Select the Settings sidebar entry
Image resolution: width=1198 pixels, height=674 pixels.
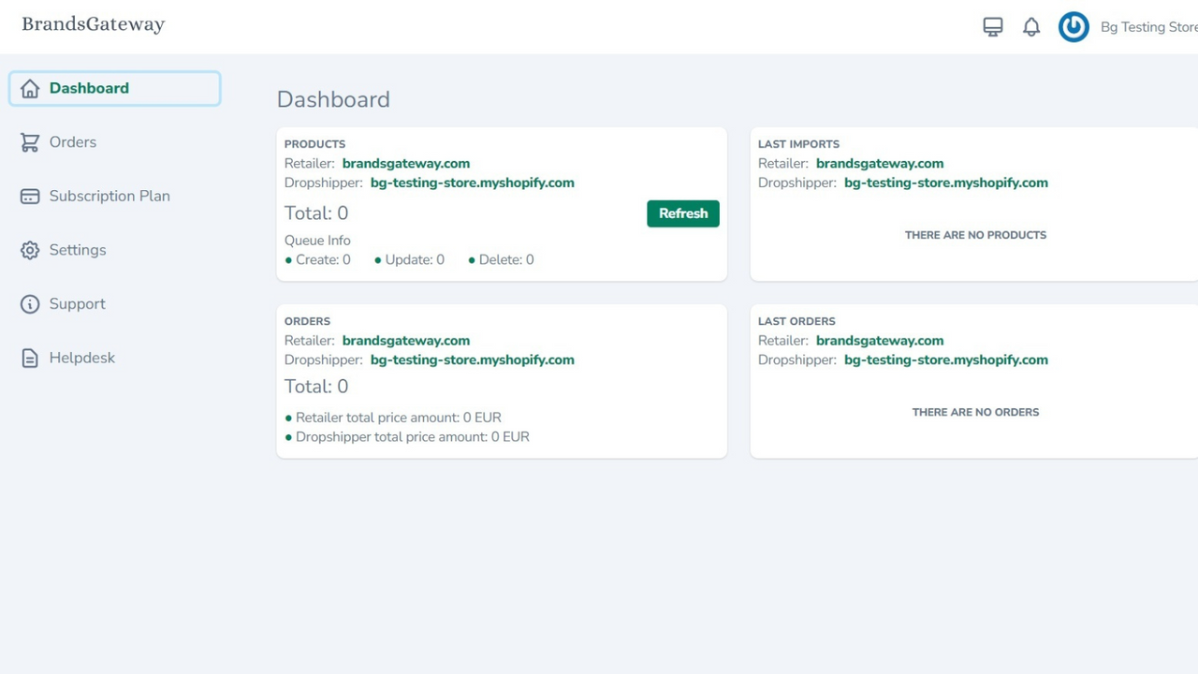78,250
